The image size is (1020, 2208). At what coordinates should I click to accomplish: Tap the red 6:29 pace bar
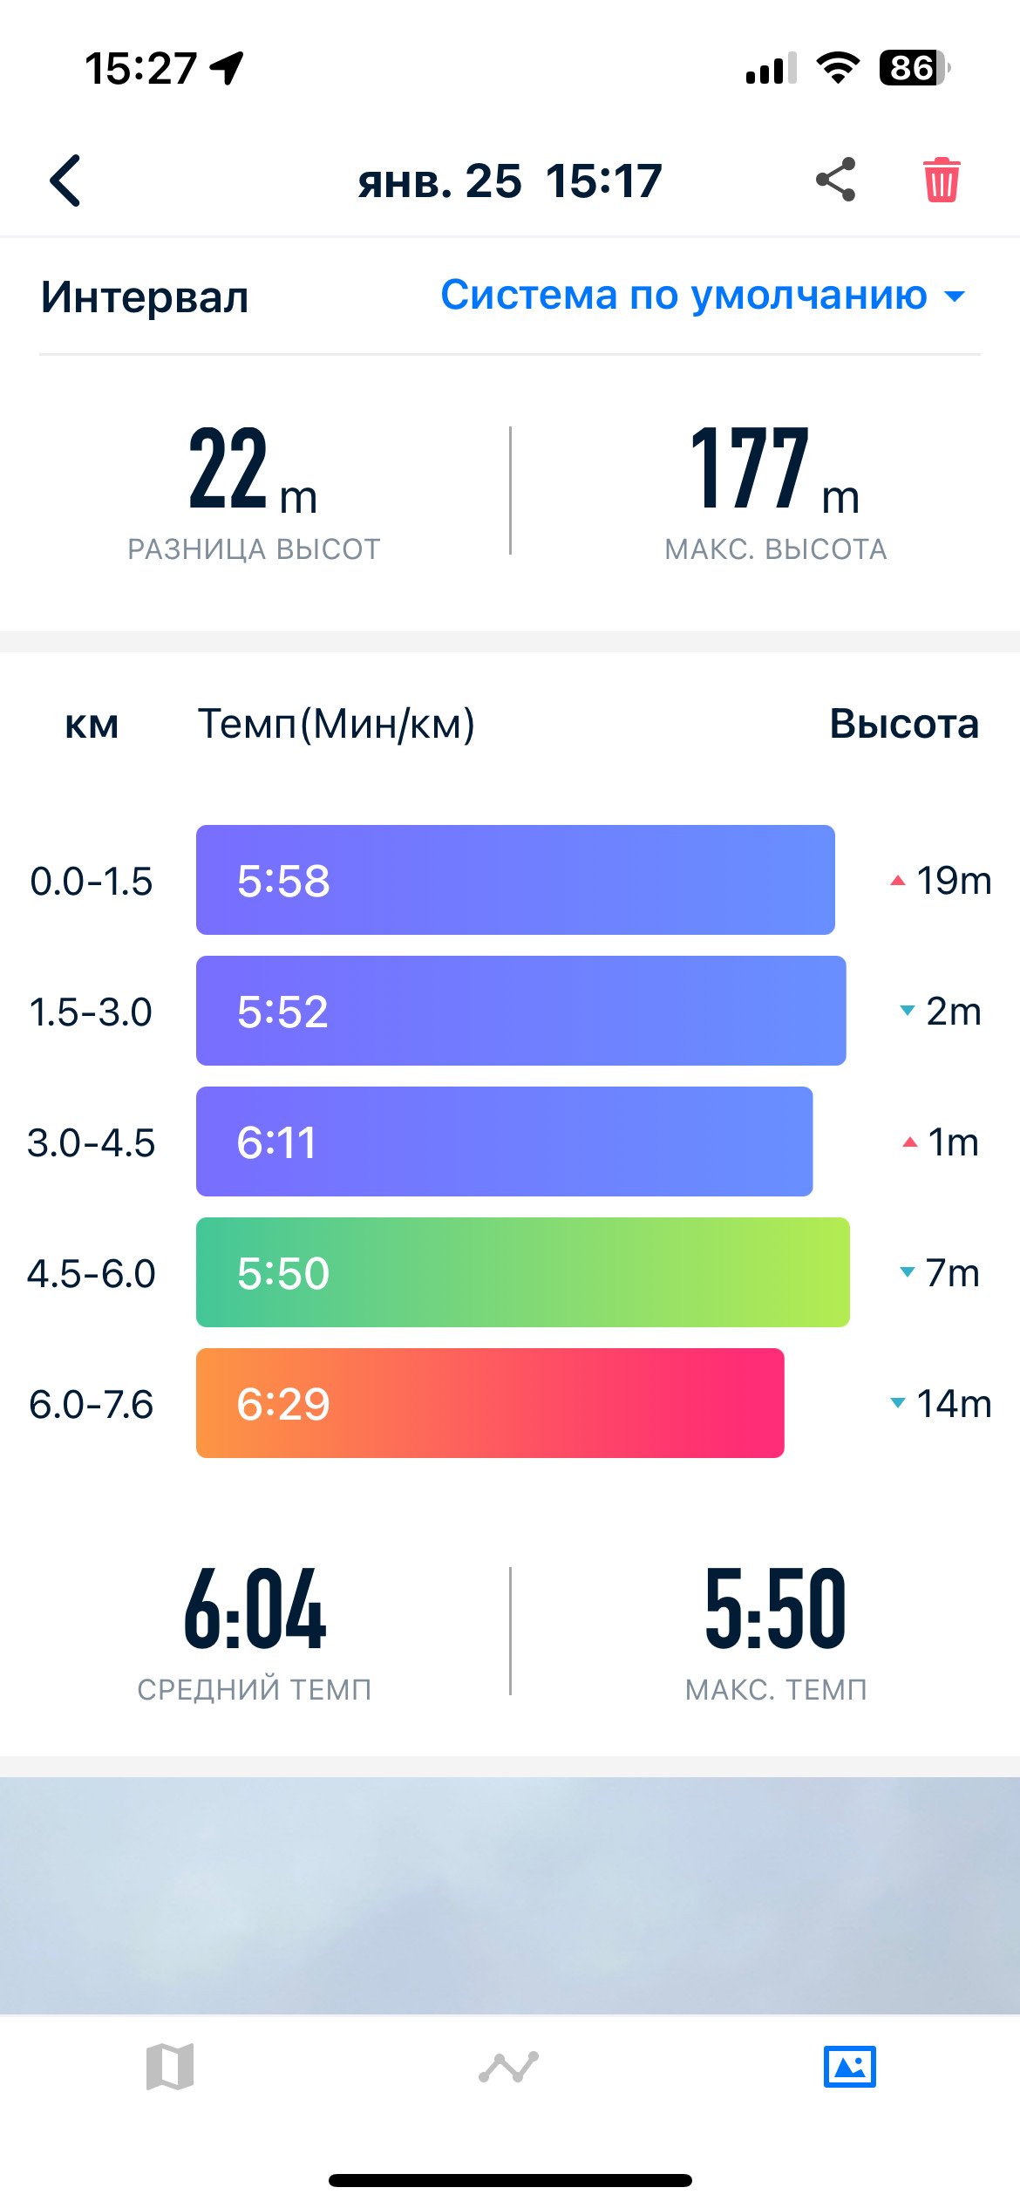pos(490,1403)
